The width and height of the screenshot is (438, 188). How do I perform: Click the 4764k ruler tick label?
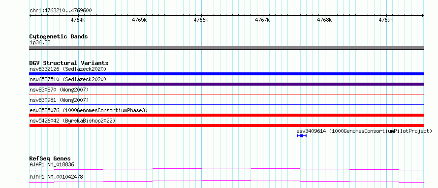(78, 20)
